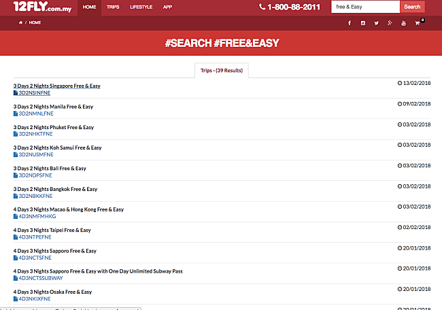Viewport: 442px width, 310px height.
Task: Open the LIFESTYLE menu item
Action: [141, 7]
